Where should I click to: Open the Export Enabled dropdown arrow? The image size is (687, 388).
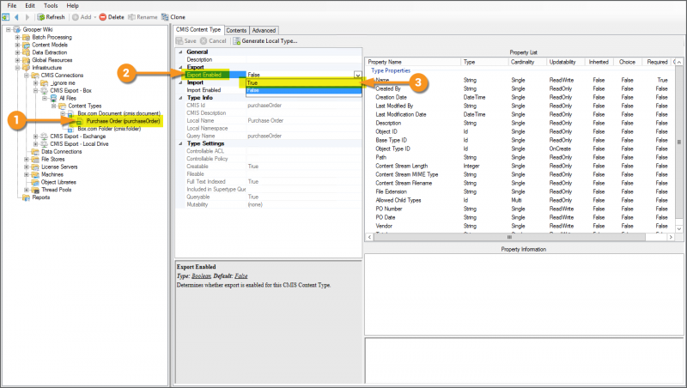click(x=356, y=76)
